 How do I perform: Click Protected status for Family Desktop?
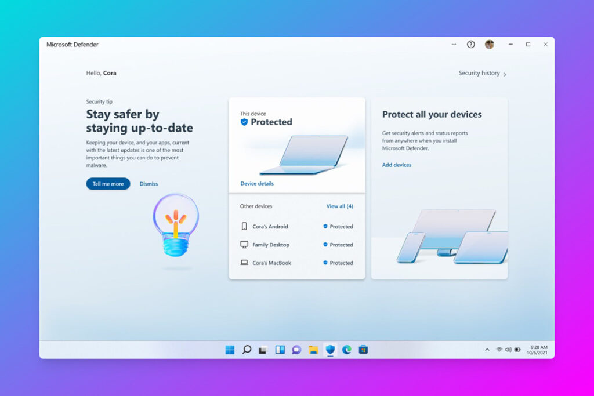click(x=341, y=245)
